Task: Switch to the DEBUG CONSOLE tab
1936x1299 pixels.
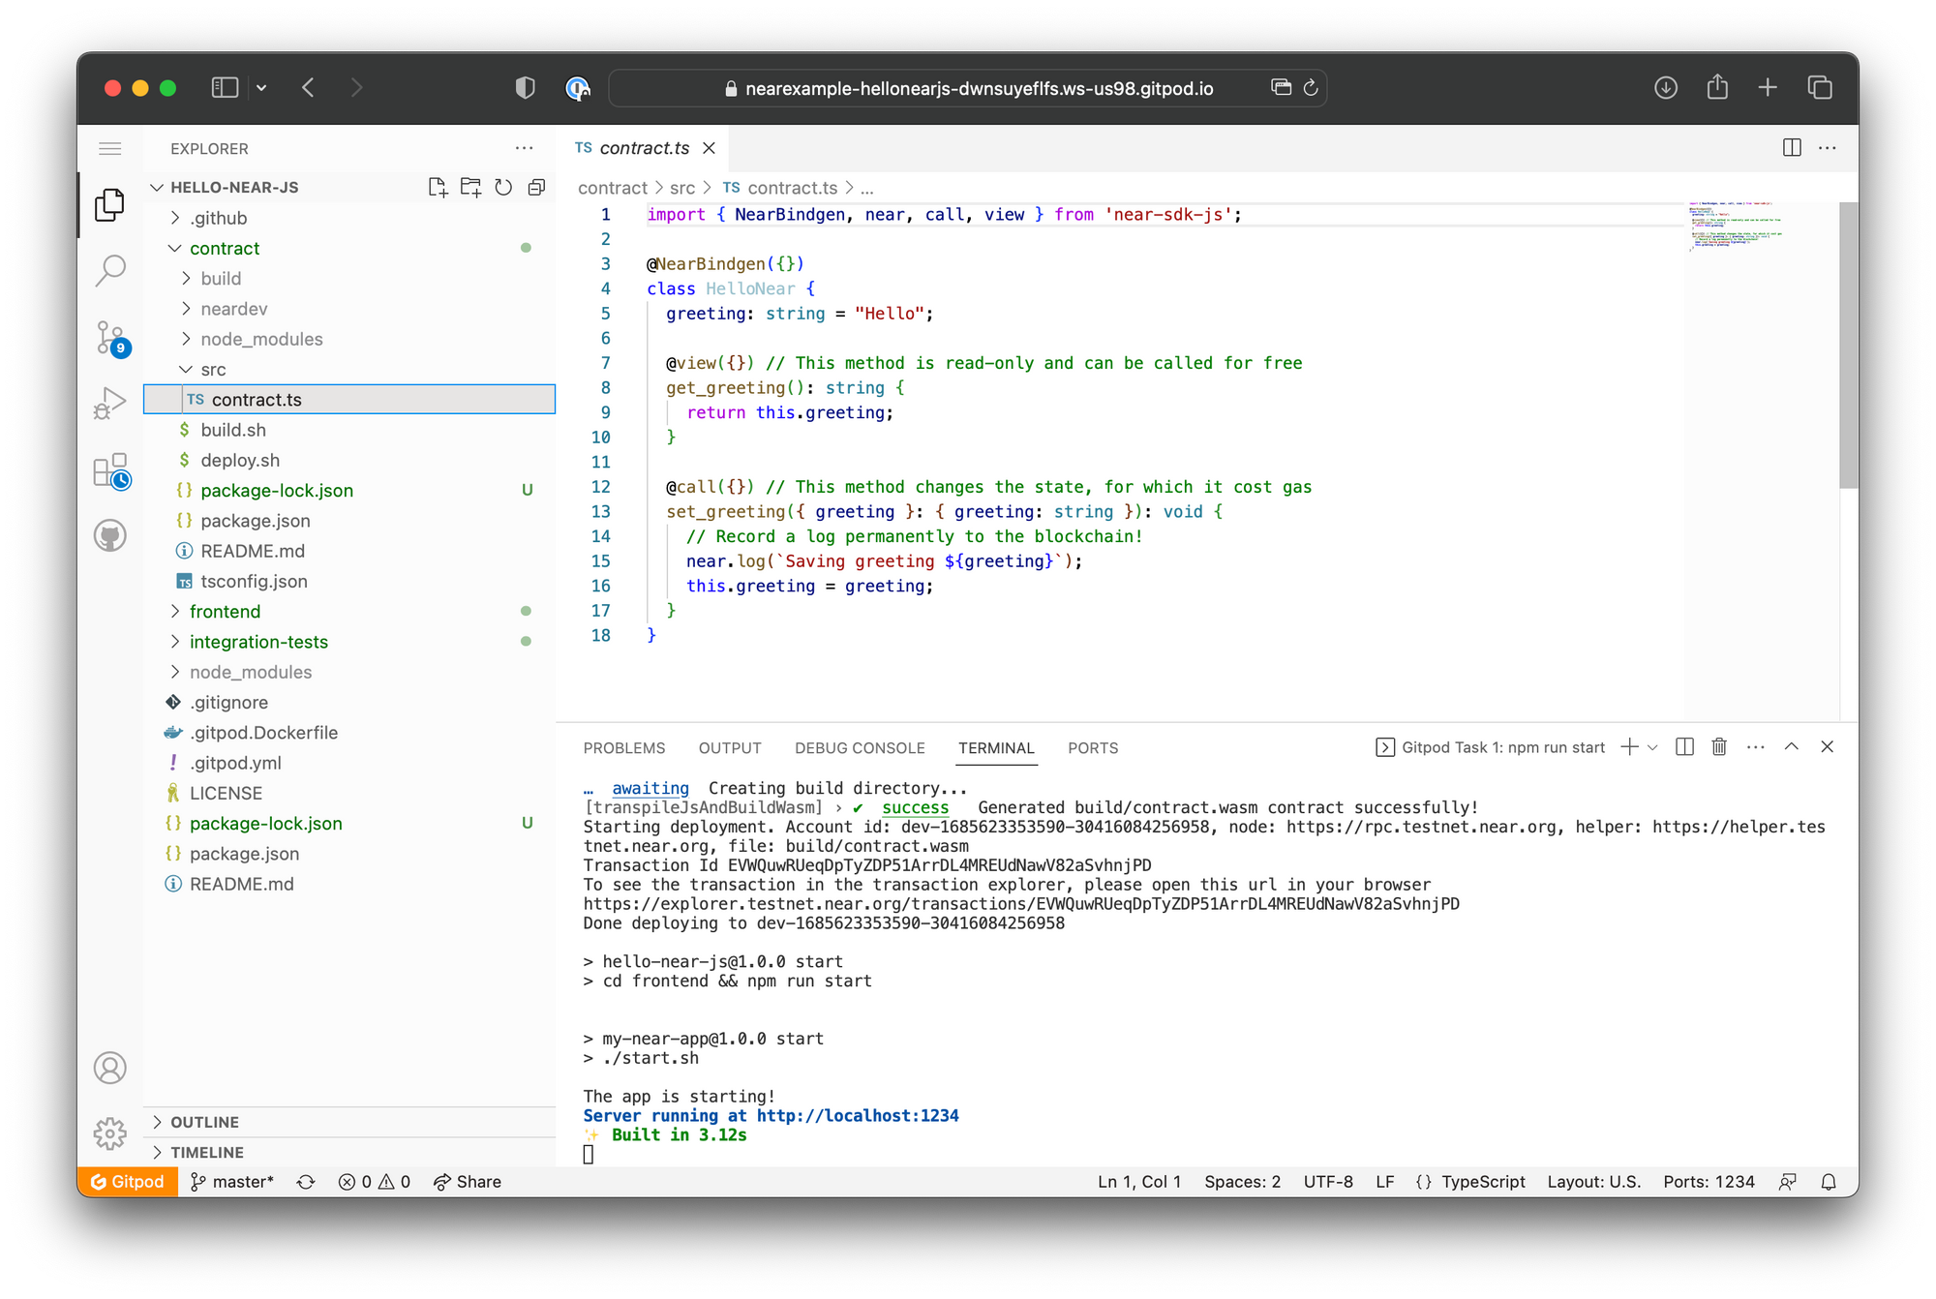Action: click(860, 748)
